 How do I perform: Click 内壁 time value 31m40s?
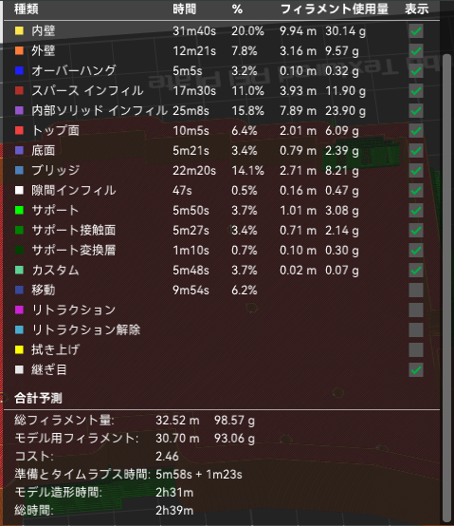point(194,31)
